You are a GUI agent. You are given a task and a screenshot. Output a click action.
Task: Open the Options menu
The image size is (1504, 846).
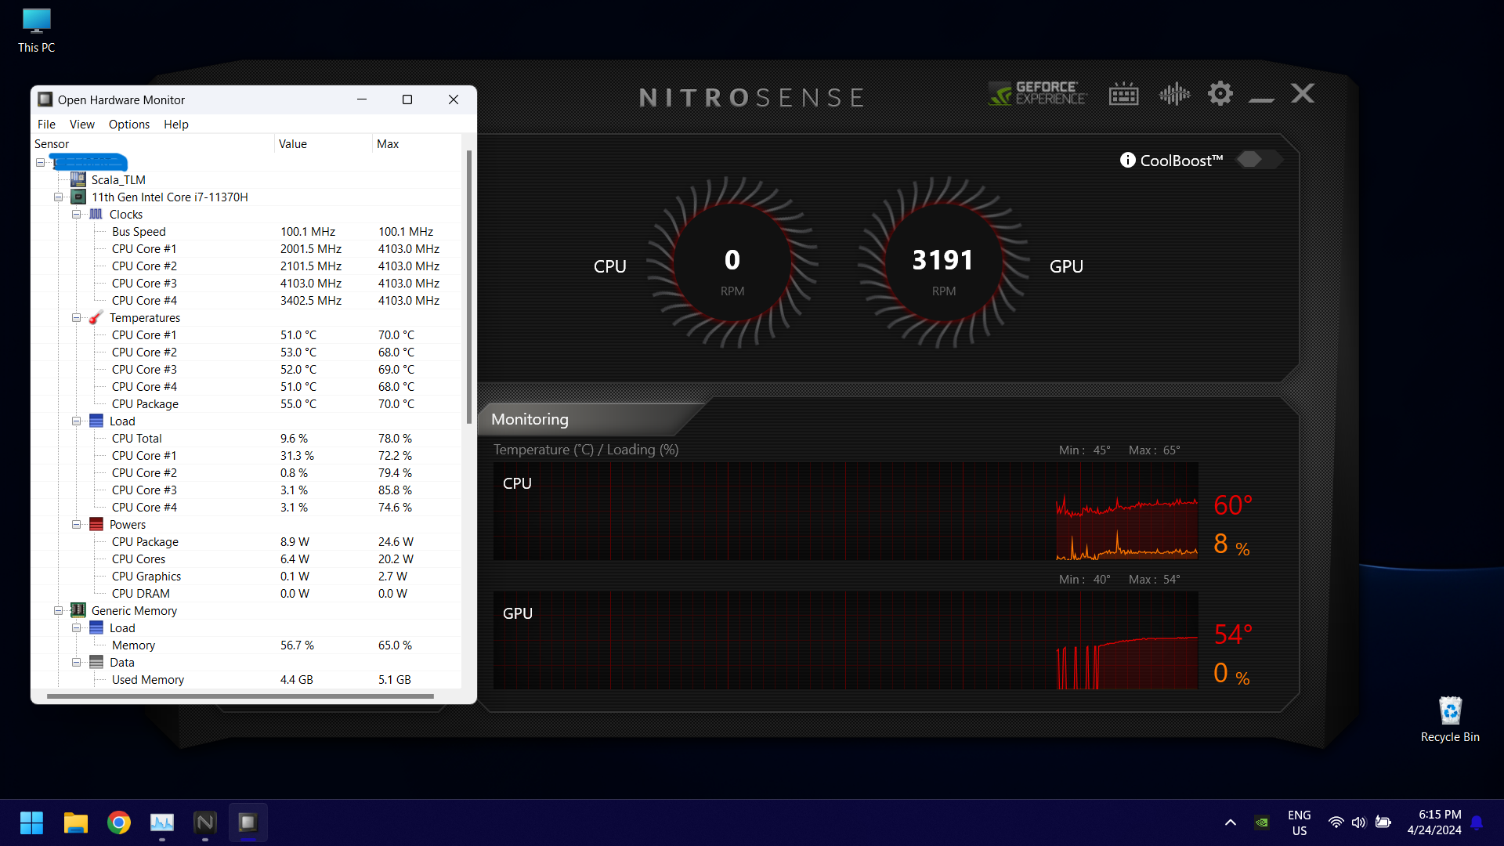click(129, 125)
